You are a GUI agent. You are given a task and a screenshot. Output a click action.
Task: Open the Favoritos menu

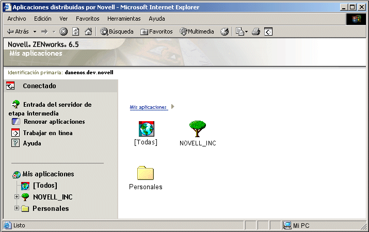click(x=88, y=19)
